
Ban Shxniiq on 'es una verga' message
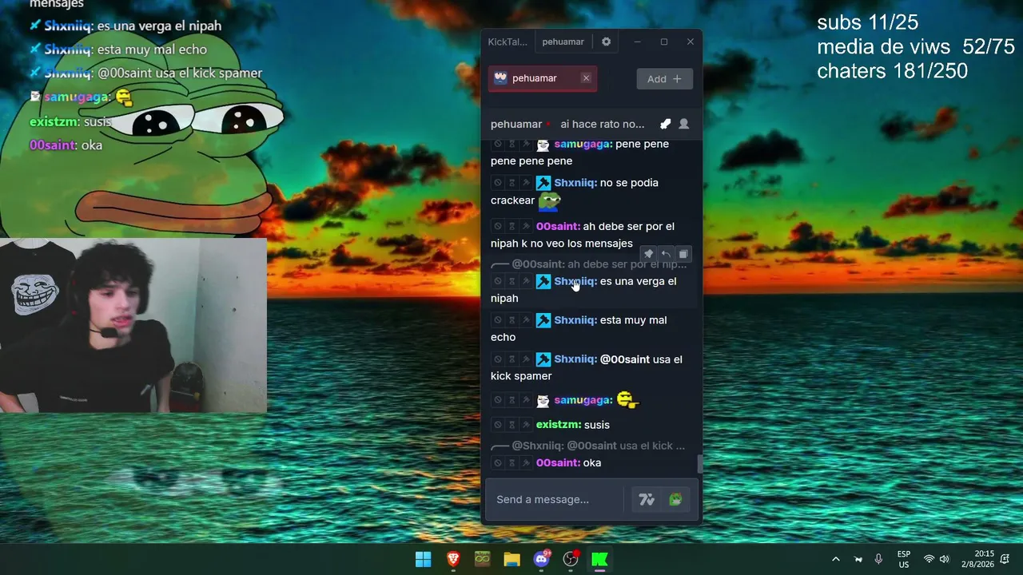[x=498, y=281]
